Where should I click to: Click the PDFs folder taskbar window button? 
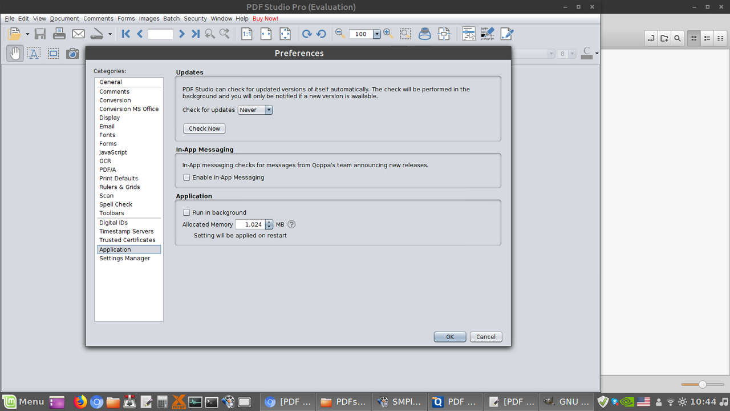(343, 402)
